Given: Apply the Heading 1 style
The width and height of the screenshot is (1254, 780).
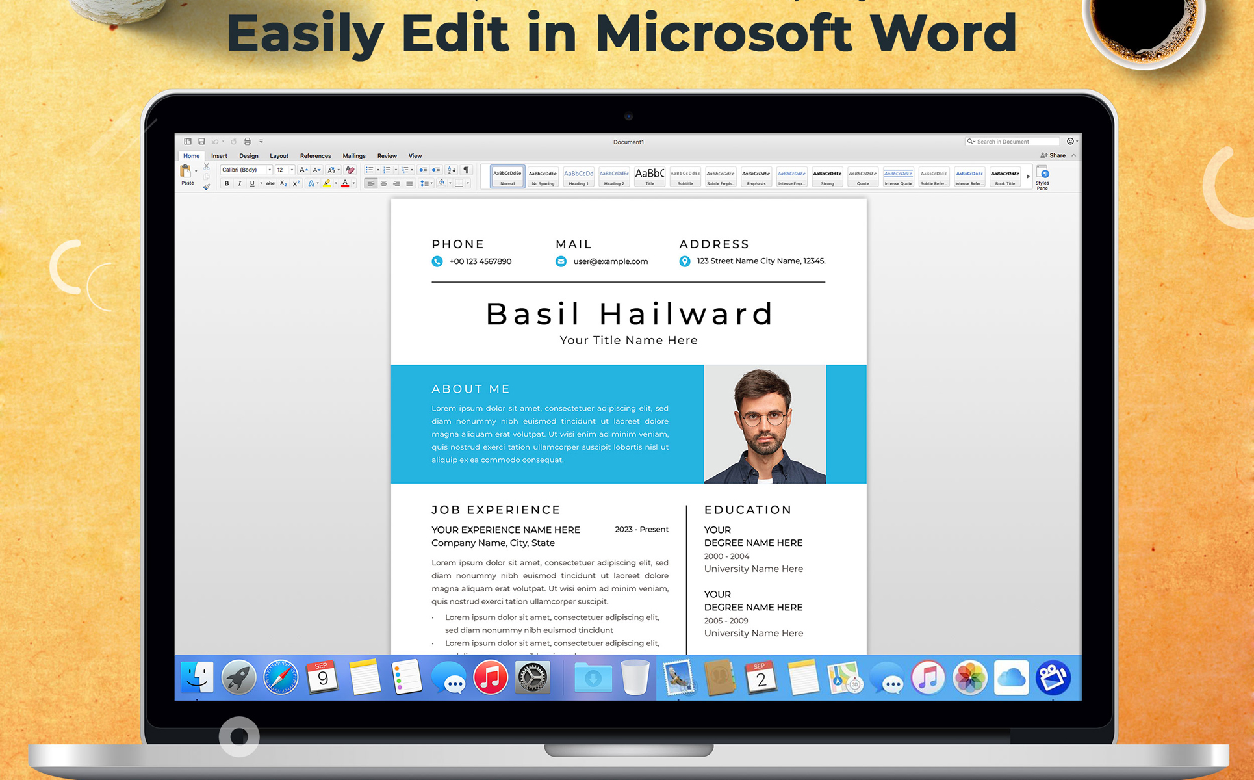Looking at the screenshot, I should pos(578,177).
